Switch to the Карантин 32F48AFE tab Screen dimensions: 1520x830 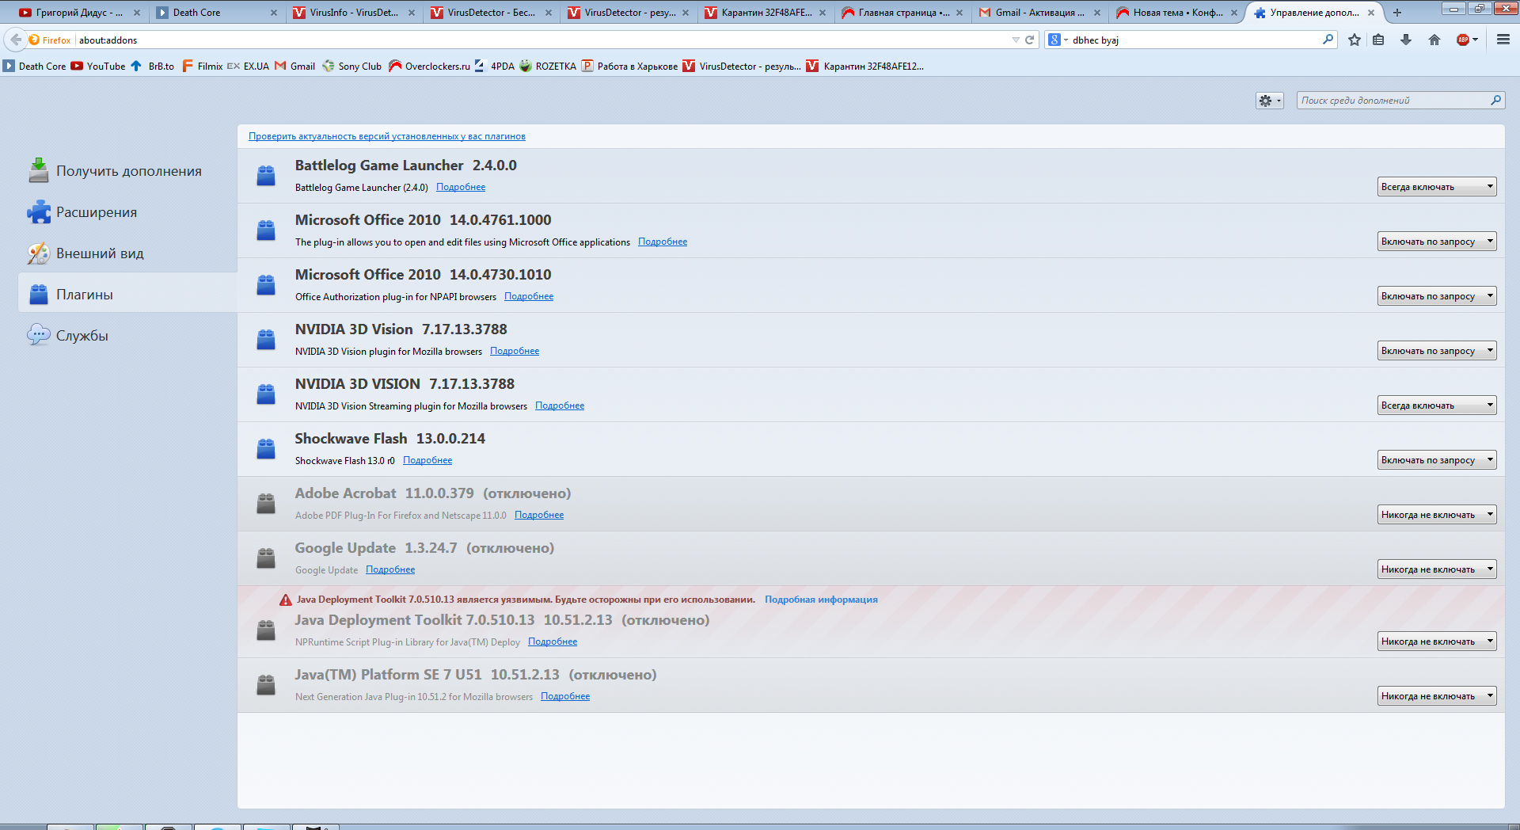[766, 13]
